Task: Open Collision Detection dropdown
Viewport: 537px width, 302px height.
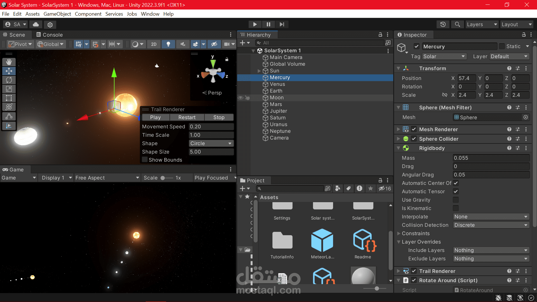Action: coord(491,225)
